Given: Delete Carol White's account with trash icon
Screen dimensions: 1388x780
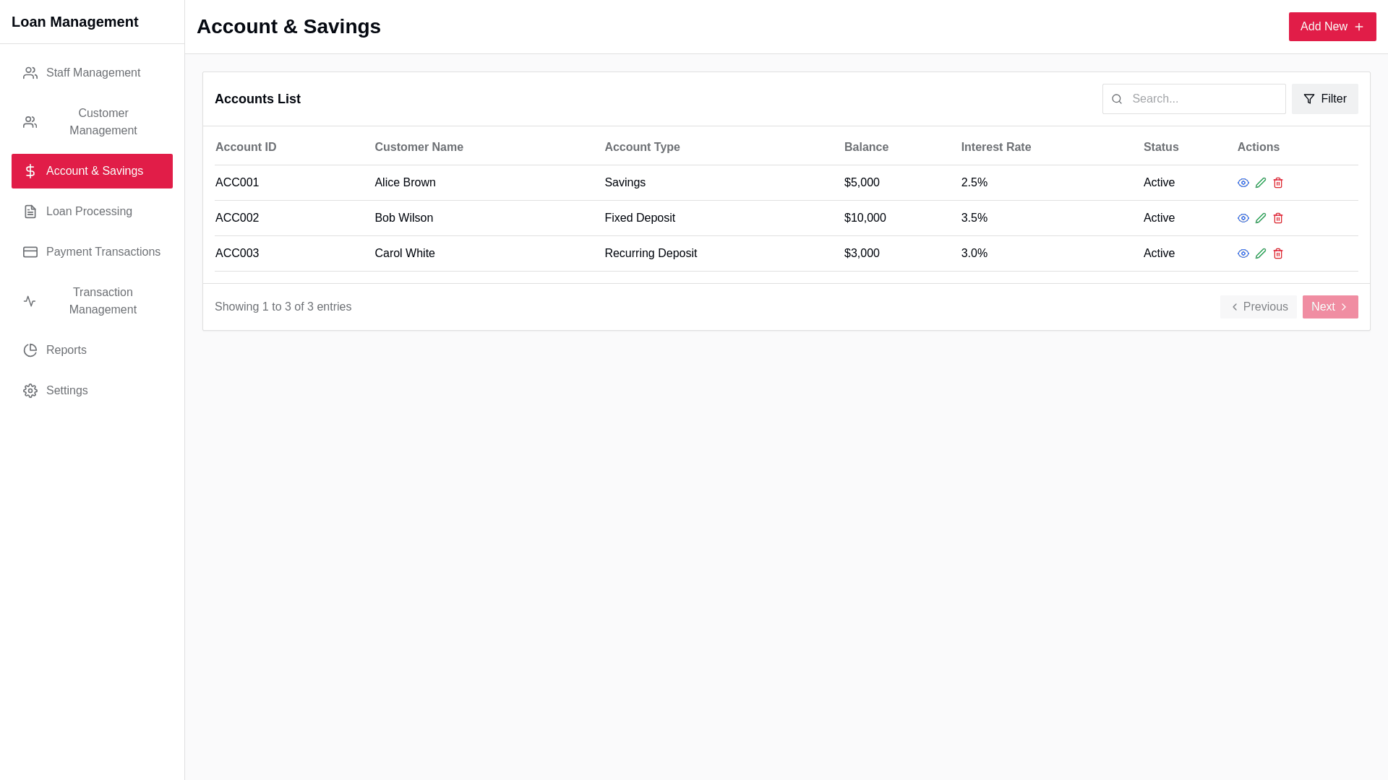Looking at the screenshot, I should 1277,253.
